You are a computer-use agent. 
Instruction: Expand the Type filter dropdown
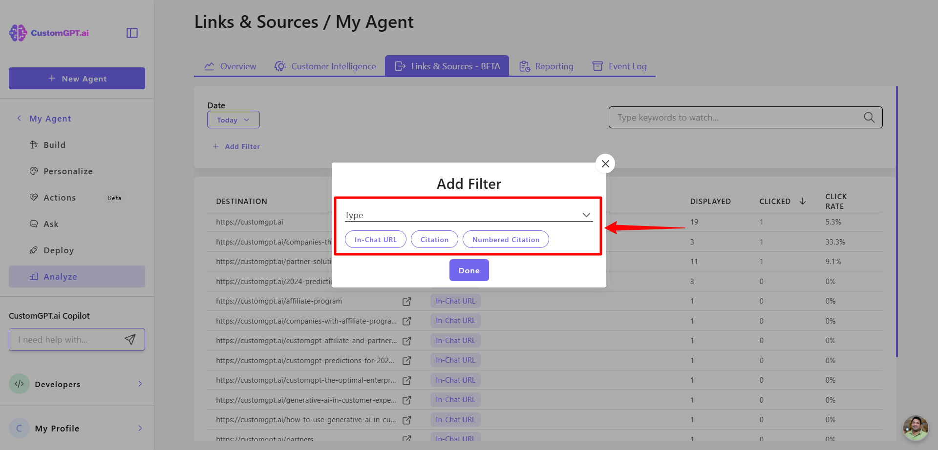pyautogui.click(x=469, y=215)
